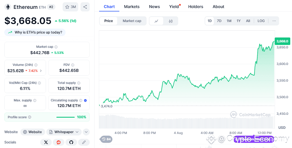292x148 pixels.
Task: Open the X (Twitter) social link
Action: point(46,142)
